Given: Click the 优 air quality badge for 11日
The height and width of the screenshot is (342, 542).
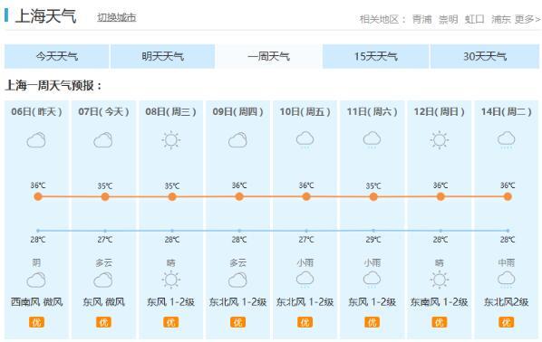Looking at the screenshot, I should (372, 322).
